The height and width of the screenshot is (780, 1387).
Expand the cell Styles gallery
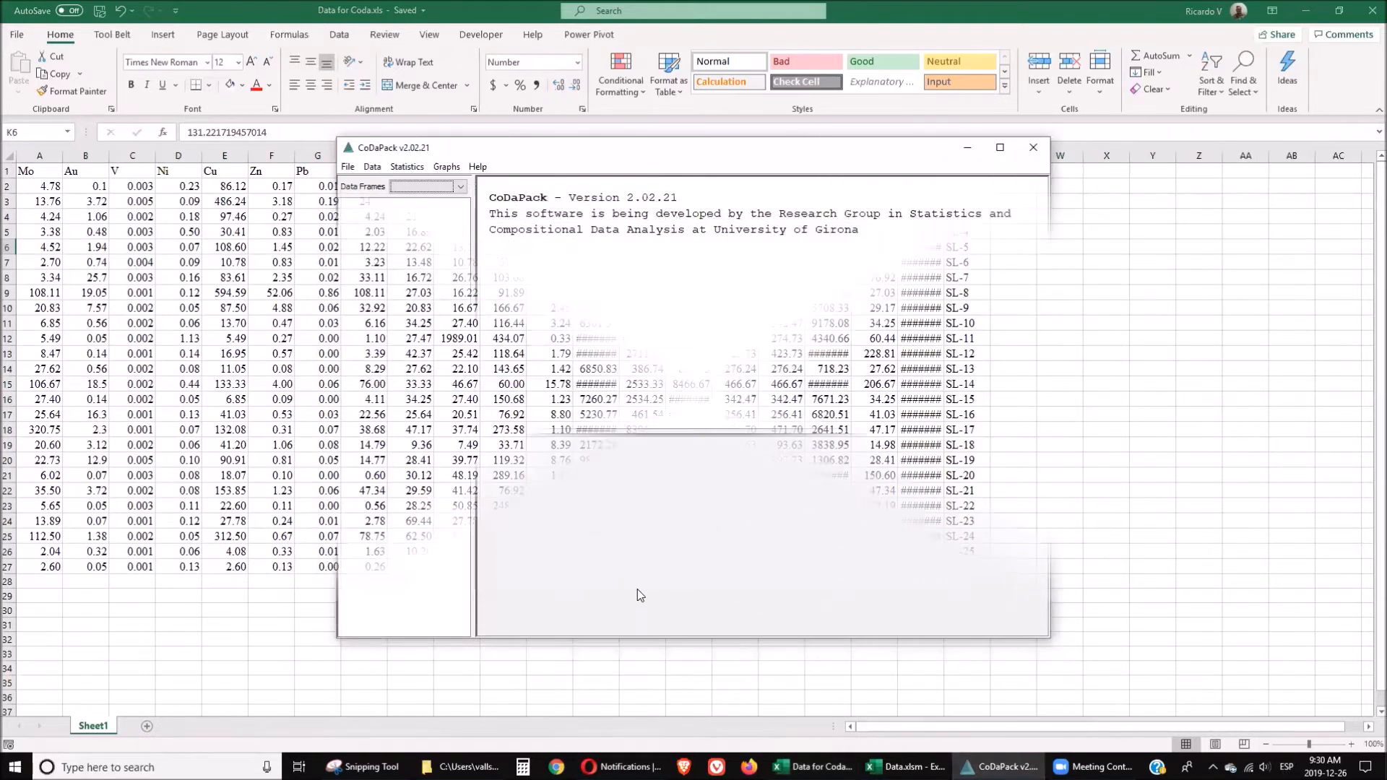click(x=1004, y=85)
